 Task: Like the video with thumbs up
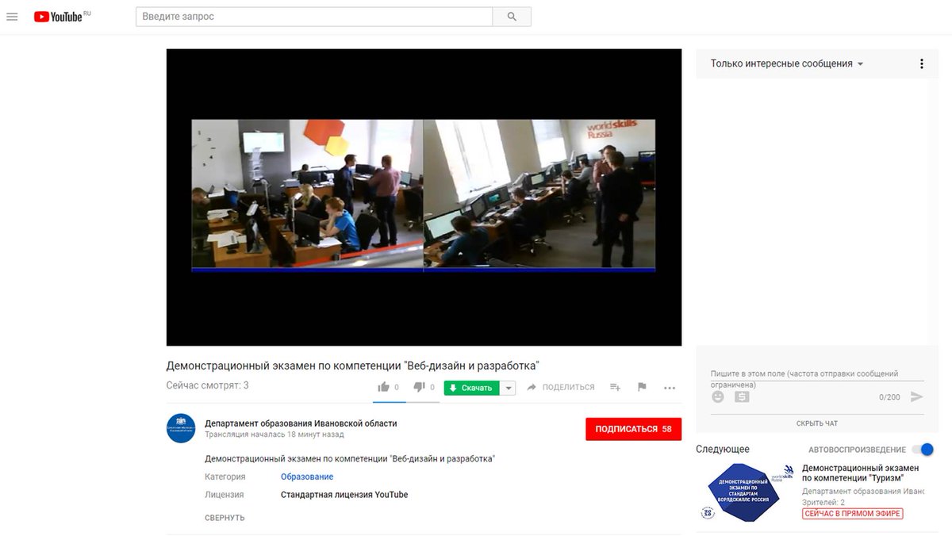tap(384, 387)
